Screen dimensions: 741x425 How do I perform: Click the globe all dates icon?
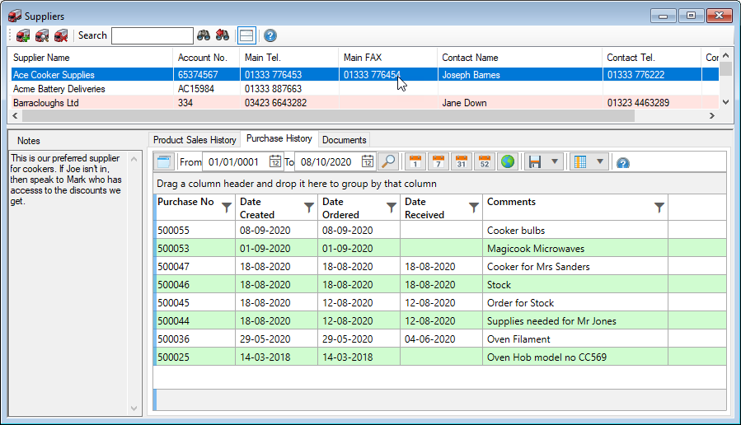508,161
